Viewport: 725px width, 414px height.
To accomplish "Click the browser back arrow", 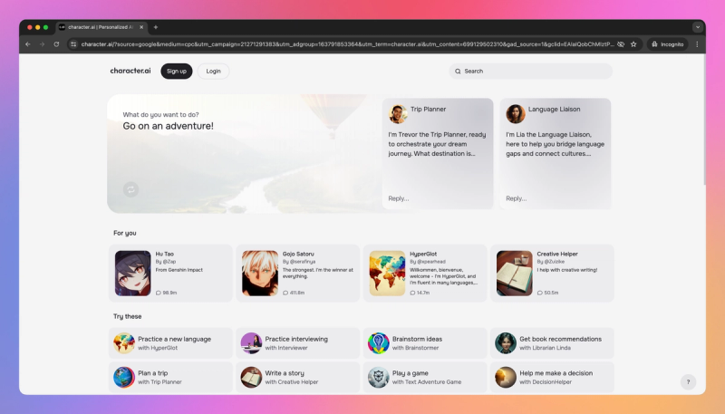I will tap(28, 44).
